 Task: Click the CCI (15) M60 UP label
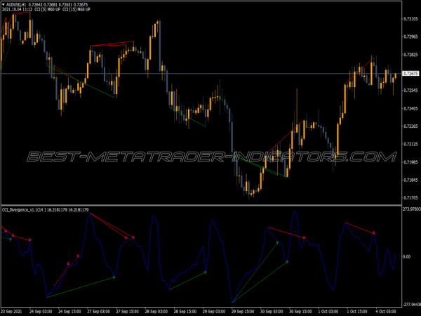click(76, 10)
